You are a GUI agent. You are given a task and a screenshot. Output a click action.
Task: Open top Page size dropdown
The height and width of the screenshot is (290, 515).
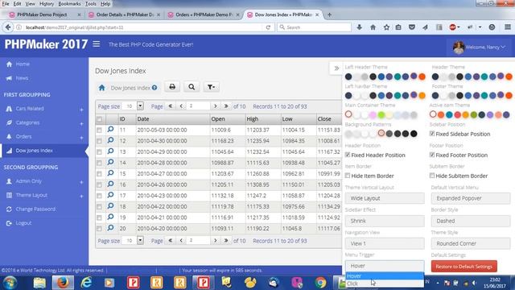click(140, 106)
